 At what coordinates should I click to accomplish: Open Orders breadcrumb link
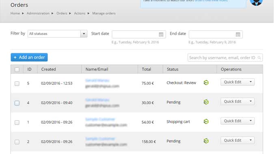(62, 13)
